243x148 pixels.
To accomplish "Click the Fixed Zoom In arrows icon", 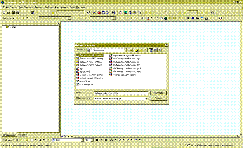I will pyautogui.click(x=152, y=18).
